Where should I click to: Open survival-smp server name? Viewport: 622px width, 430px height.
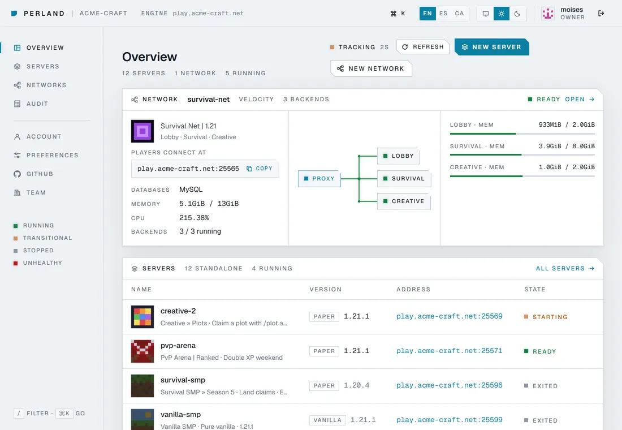click(183, 380)
